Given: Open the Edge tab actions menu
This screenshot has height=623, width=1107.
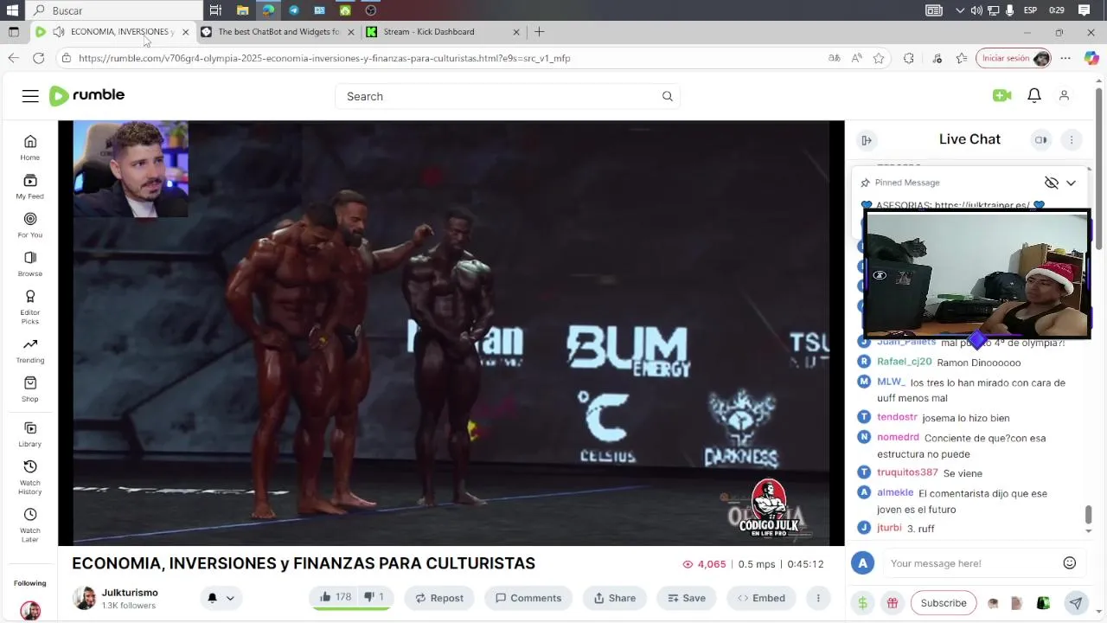Looking at the screenshot, I should tap(13, 32).
